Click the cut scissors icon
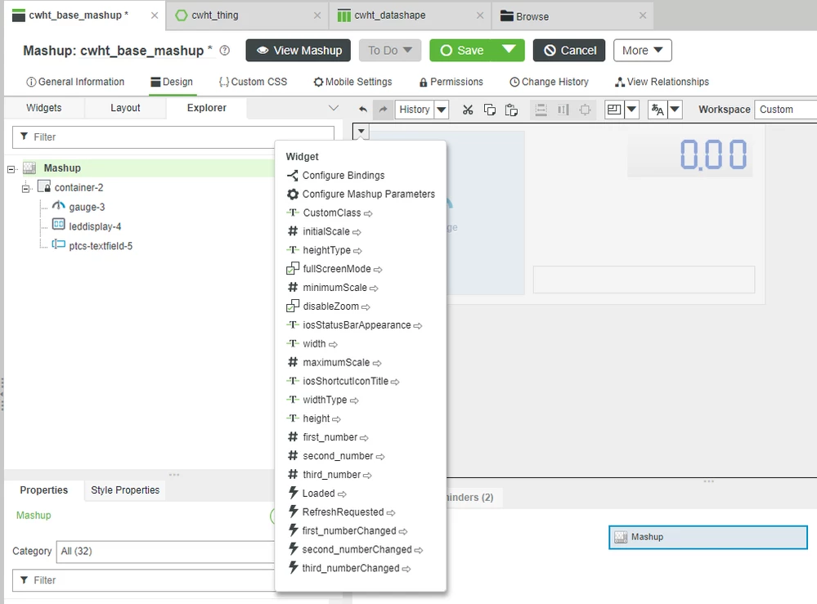This screenshot has width=817, height=604. [x=468, y=110]
